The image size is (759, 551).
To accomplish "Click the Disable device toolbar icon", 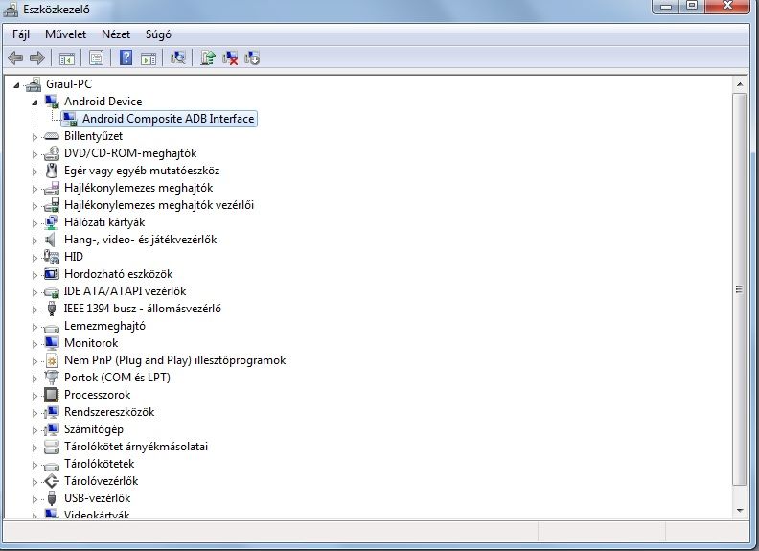I will (252, 58).
